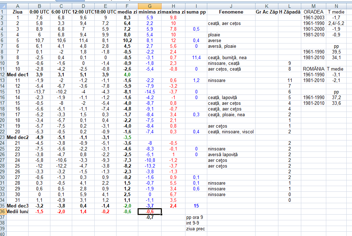Click the 2,4/-5,2 value cell
The image size is (352, 236).
336,23
